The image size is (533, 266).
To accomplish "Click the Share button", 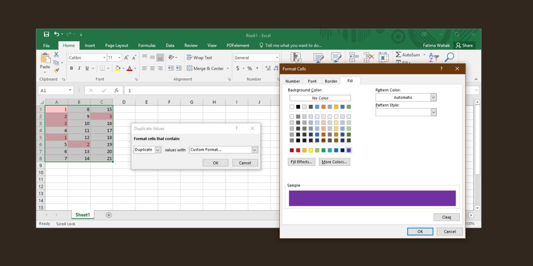I will (464, 45).
